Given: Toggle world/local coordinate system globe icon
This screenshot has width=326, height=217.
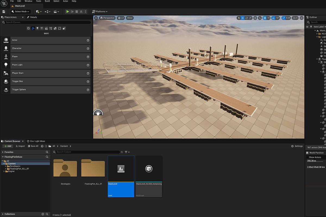Looking at the screenshot, I should point(255,18).
